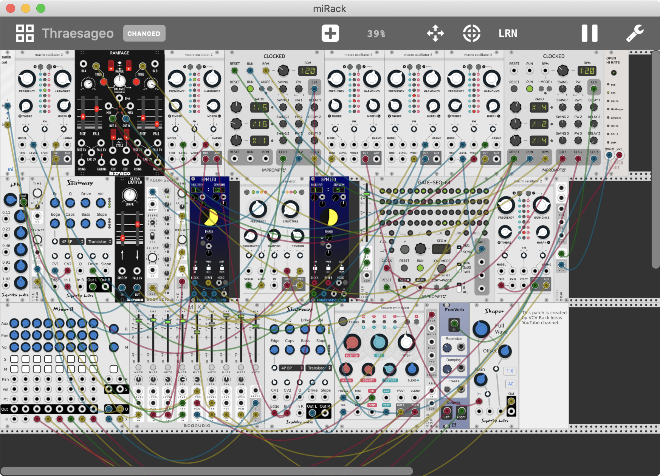Open the 1X oversampling dropdown in Shaper
This screenshot has height=476, width=660.
pyautogui.click(x=510, y=371)
